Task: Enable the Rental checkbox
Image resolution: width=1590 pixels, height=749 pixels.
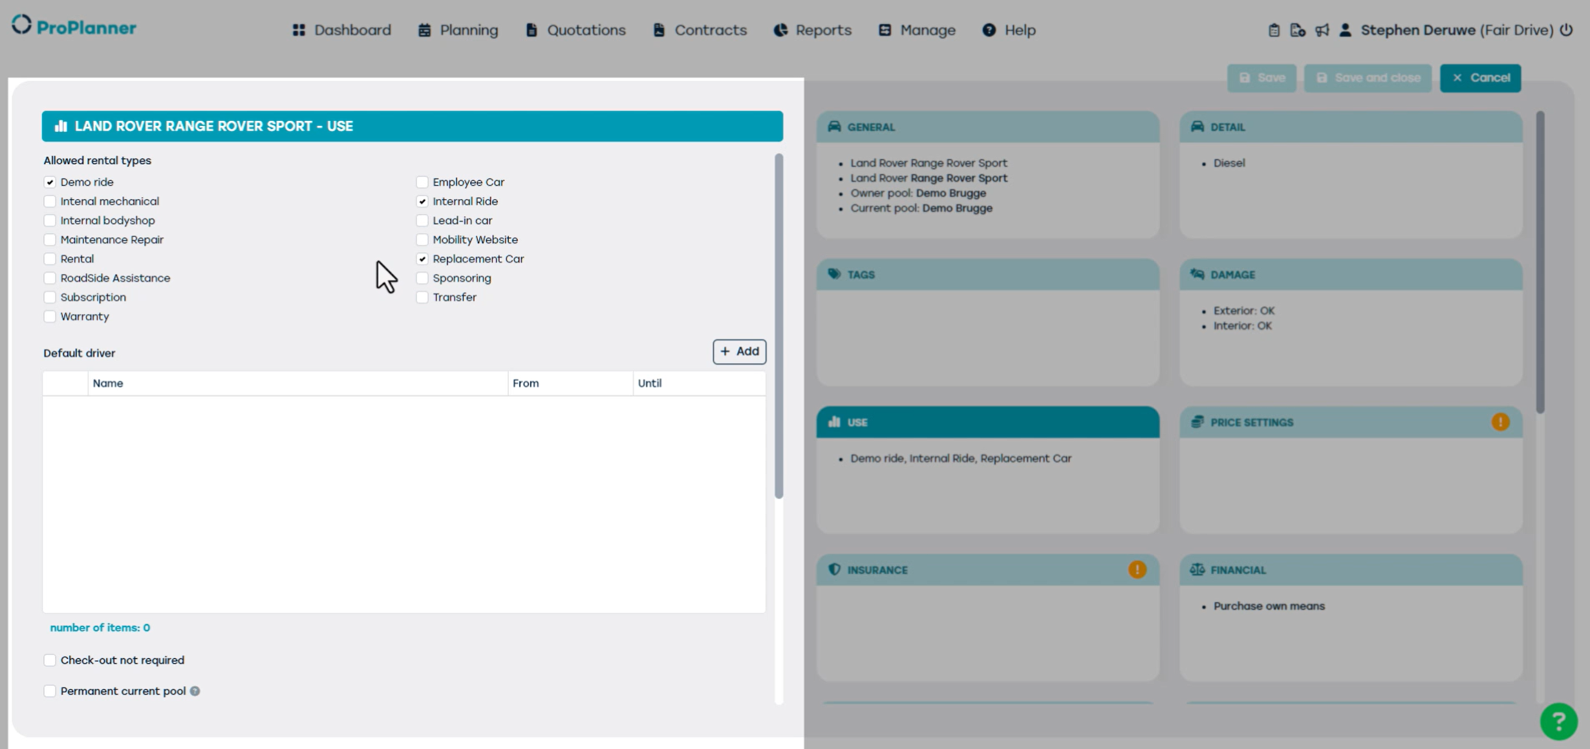Action: coord(50,259)
